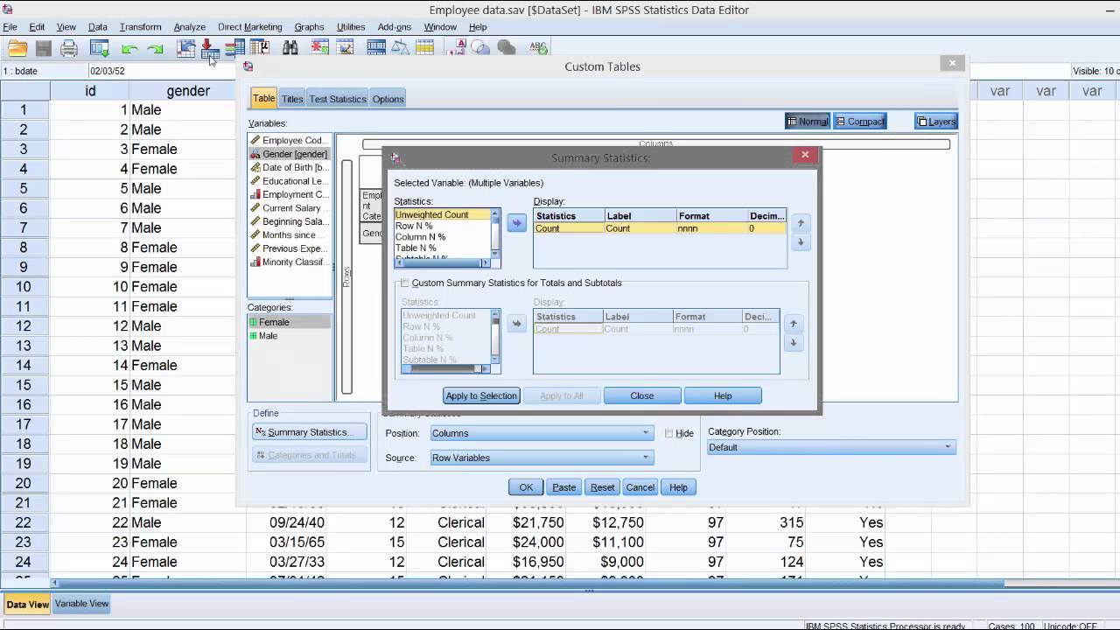Click the Go to variable icon
This screenshot has width=1120, height=630.
tap(209, 48)
